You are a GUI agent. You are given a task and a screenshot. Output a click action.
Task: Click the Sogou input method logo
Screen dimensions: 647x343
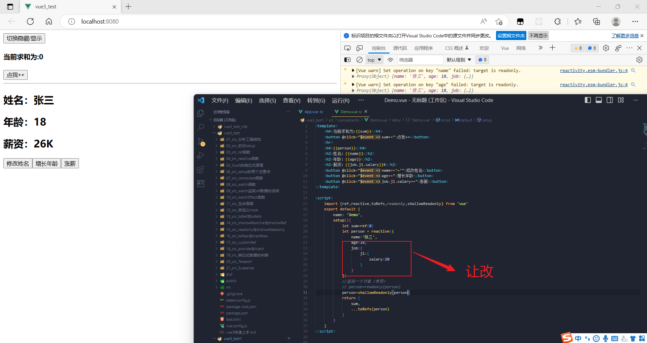tap(566, 337)
